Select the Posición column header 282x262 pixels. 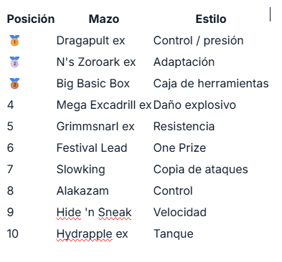pyautogui.click(x=31, y=19)
